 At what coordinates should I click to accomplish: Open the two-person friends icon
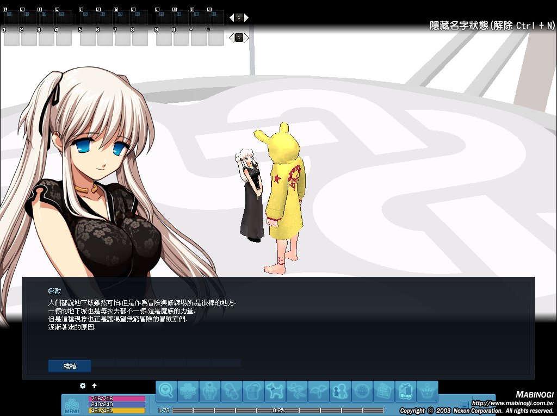tap(341, 391)
